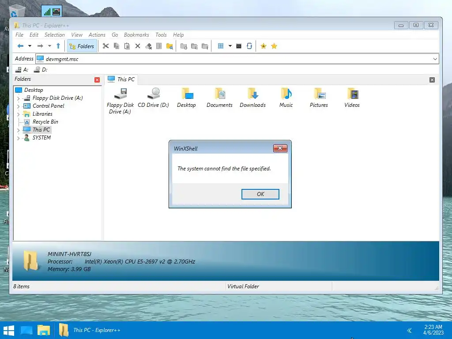The image size is (452, 339).
Task: Expand the system tray chevron
Action: (x=409, y=330)
